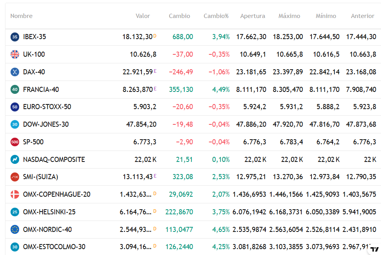The width and height of the screenshot is (381, 255).
Task: Click the SP-500 red icon
Action: coord(15,142)
